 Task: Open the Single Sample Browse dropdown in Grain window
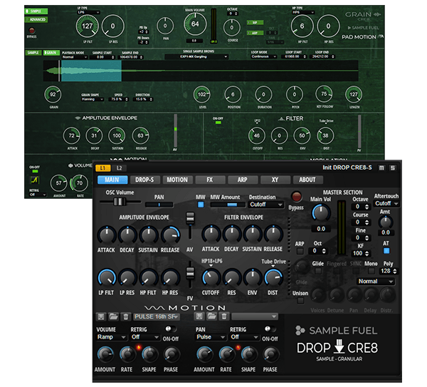[196, 57]
